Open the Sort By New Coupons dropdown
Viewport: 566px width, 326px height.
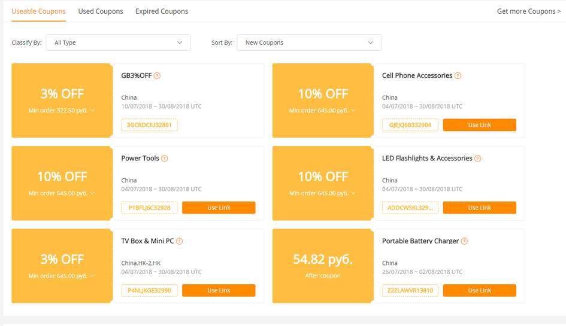click(x=309, y=42)
